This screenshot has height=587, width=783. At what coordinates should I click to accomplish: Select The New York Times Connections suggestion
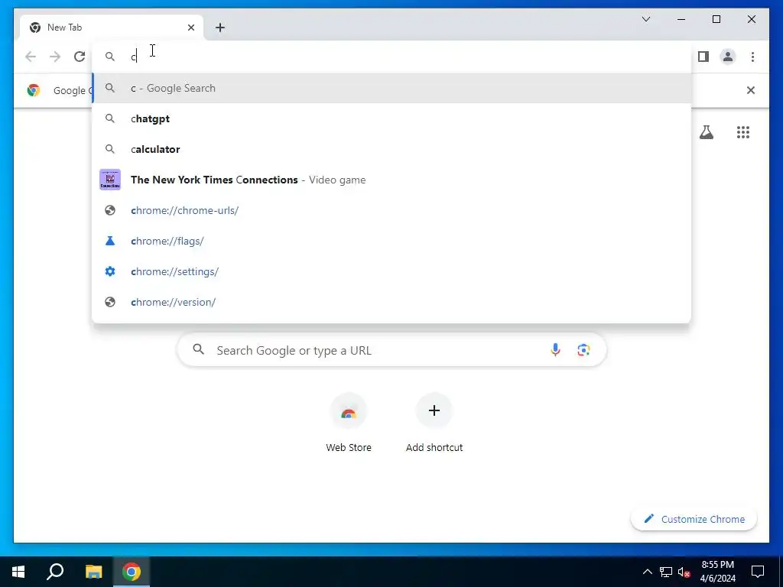pyautogui.click(x=392, y=180)
